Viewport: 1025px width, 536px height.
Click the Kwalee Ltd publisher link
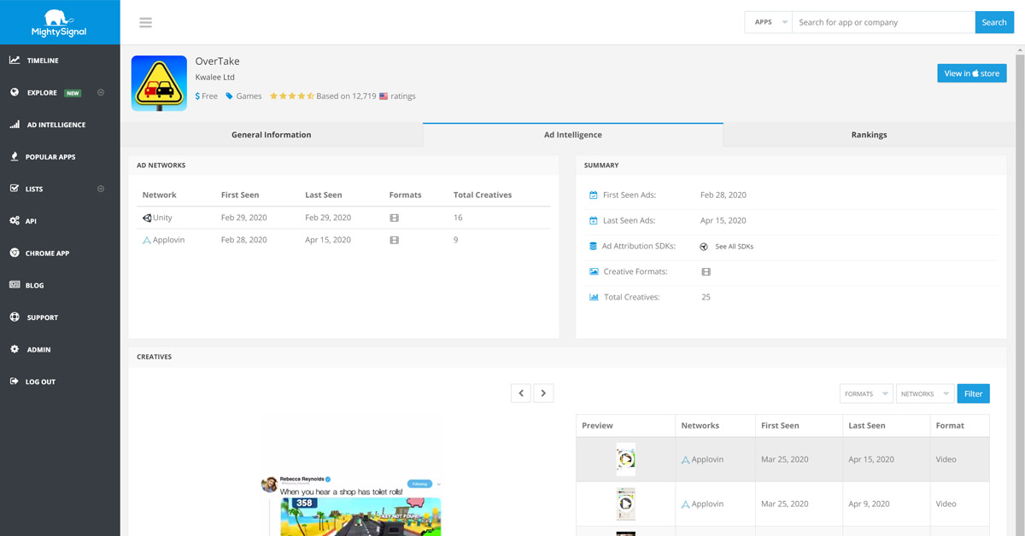coord(215,78)
